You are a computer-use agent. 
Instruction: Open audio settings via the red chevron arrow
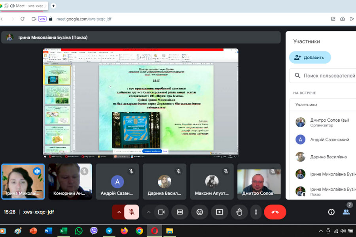(x=119, y=212)
